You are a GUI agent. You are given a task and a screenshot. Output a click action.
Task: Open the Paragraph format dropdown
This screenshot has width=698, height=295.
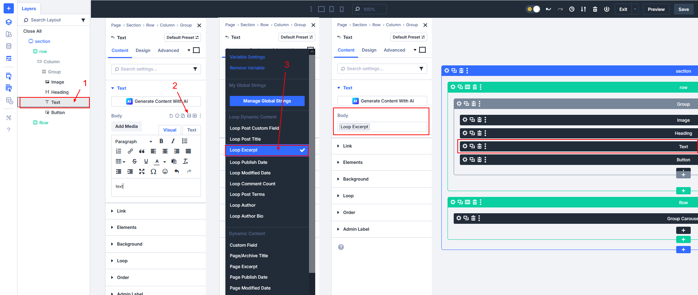click(133, 141)
